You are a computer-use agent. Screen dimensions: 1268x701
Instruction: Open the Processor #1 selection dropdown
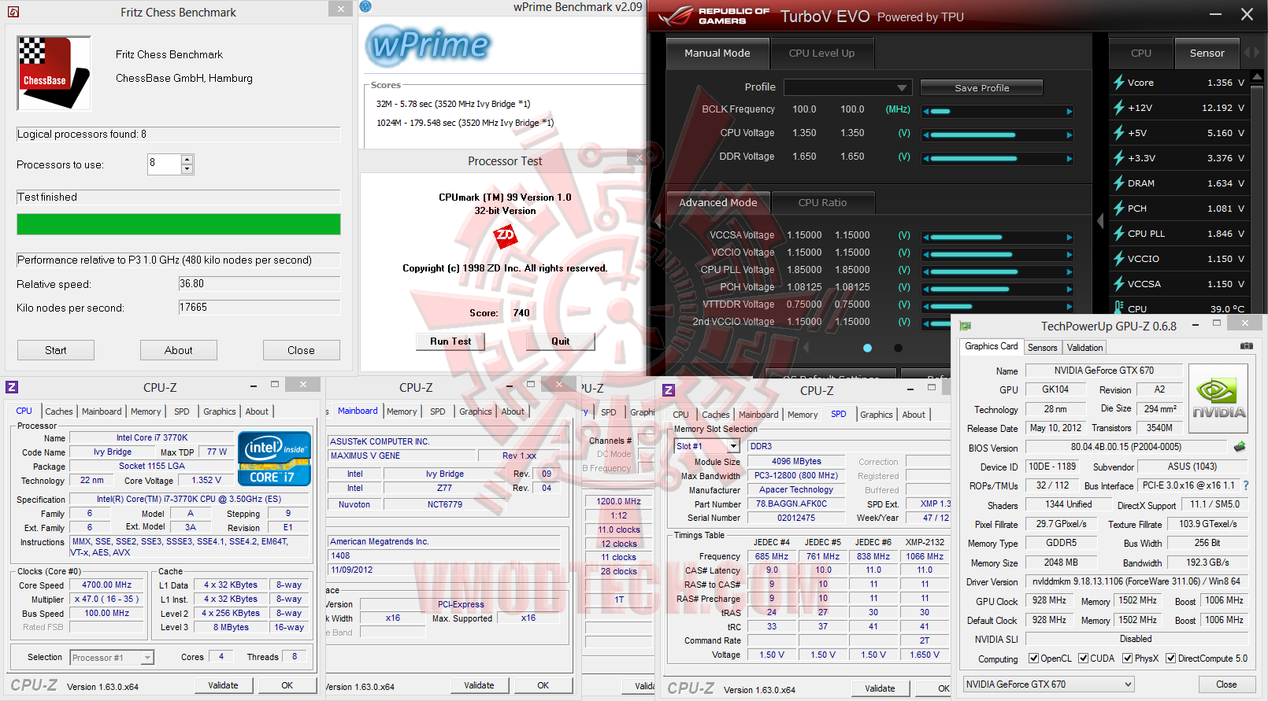click(146, 658)
